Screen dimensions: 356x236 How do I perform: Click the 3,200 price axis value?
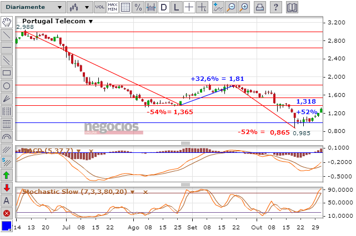337,22
